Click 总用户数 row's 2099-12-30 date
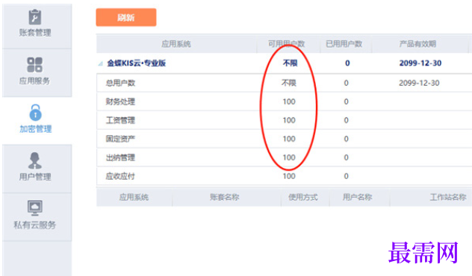Viewport: 472px width, 276px height. 419,83
